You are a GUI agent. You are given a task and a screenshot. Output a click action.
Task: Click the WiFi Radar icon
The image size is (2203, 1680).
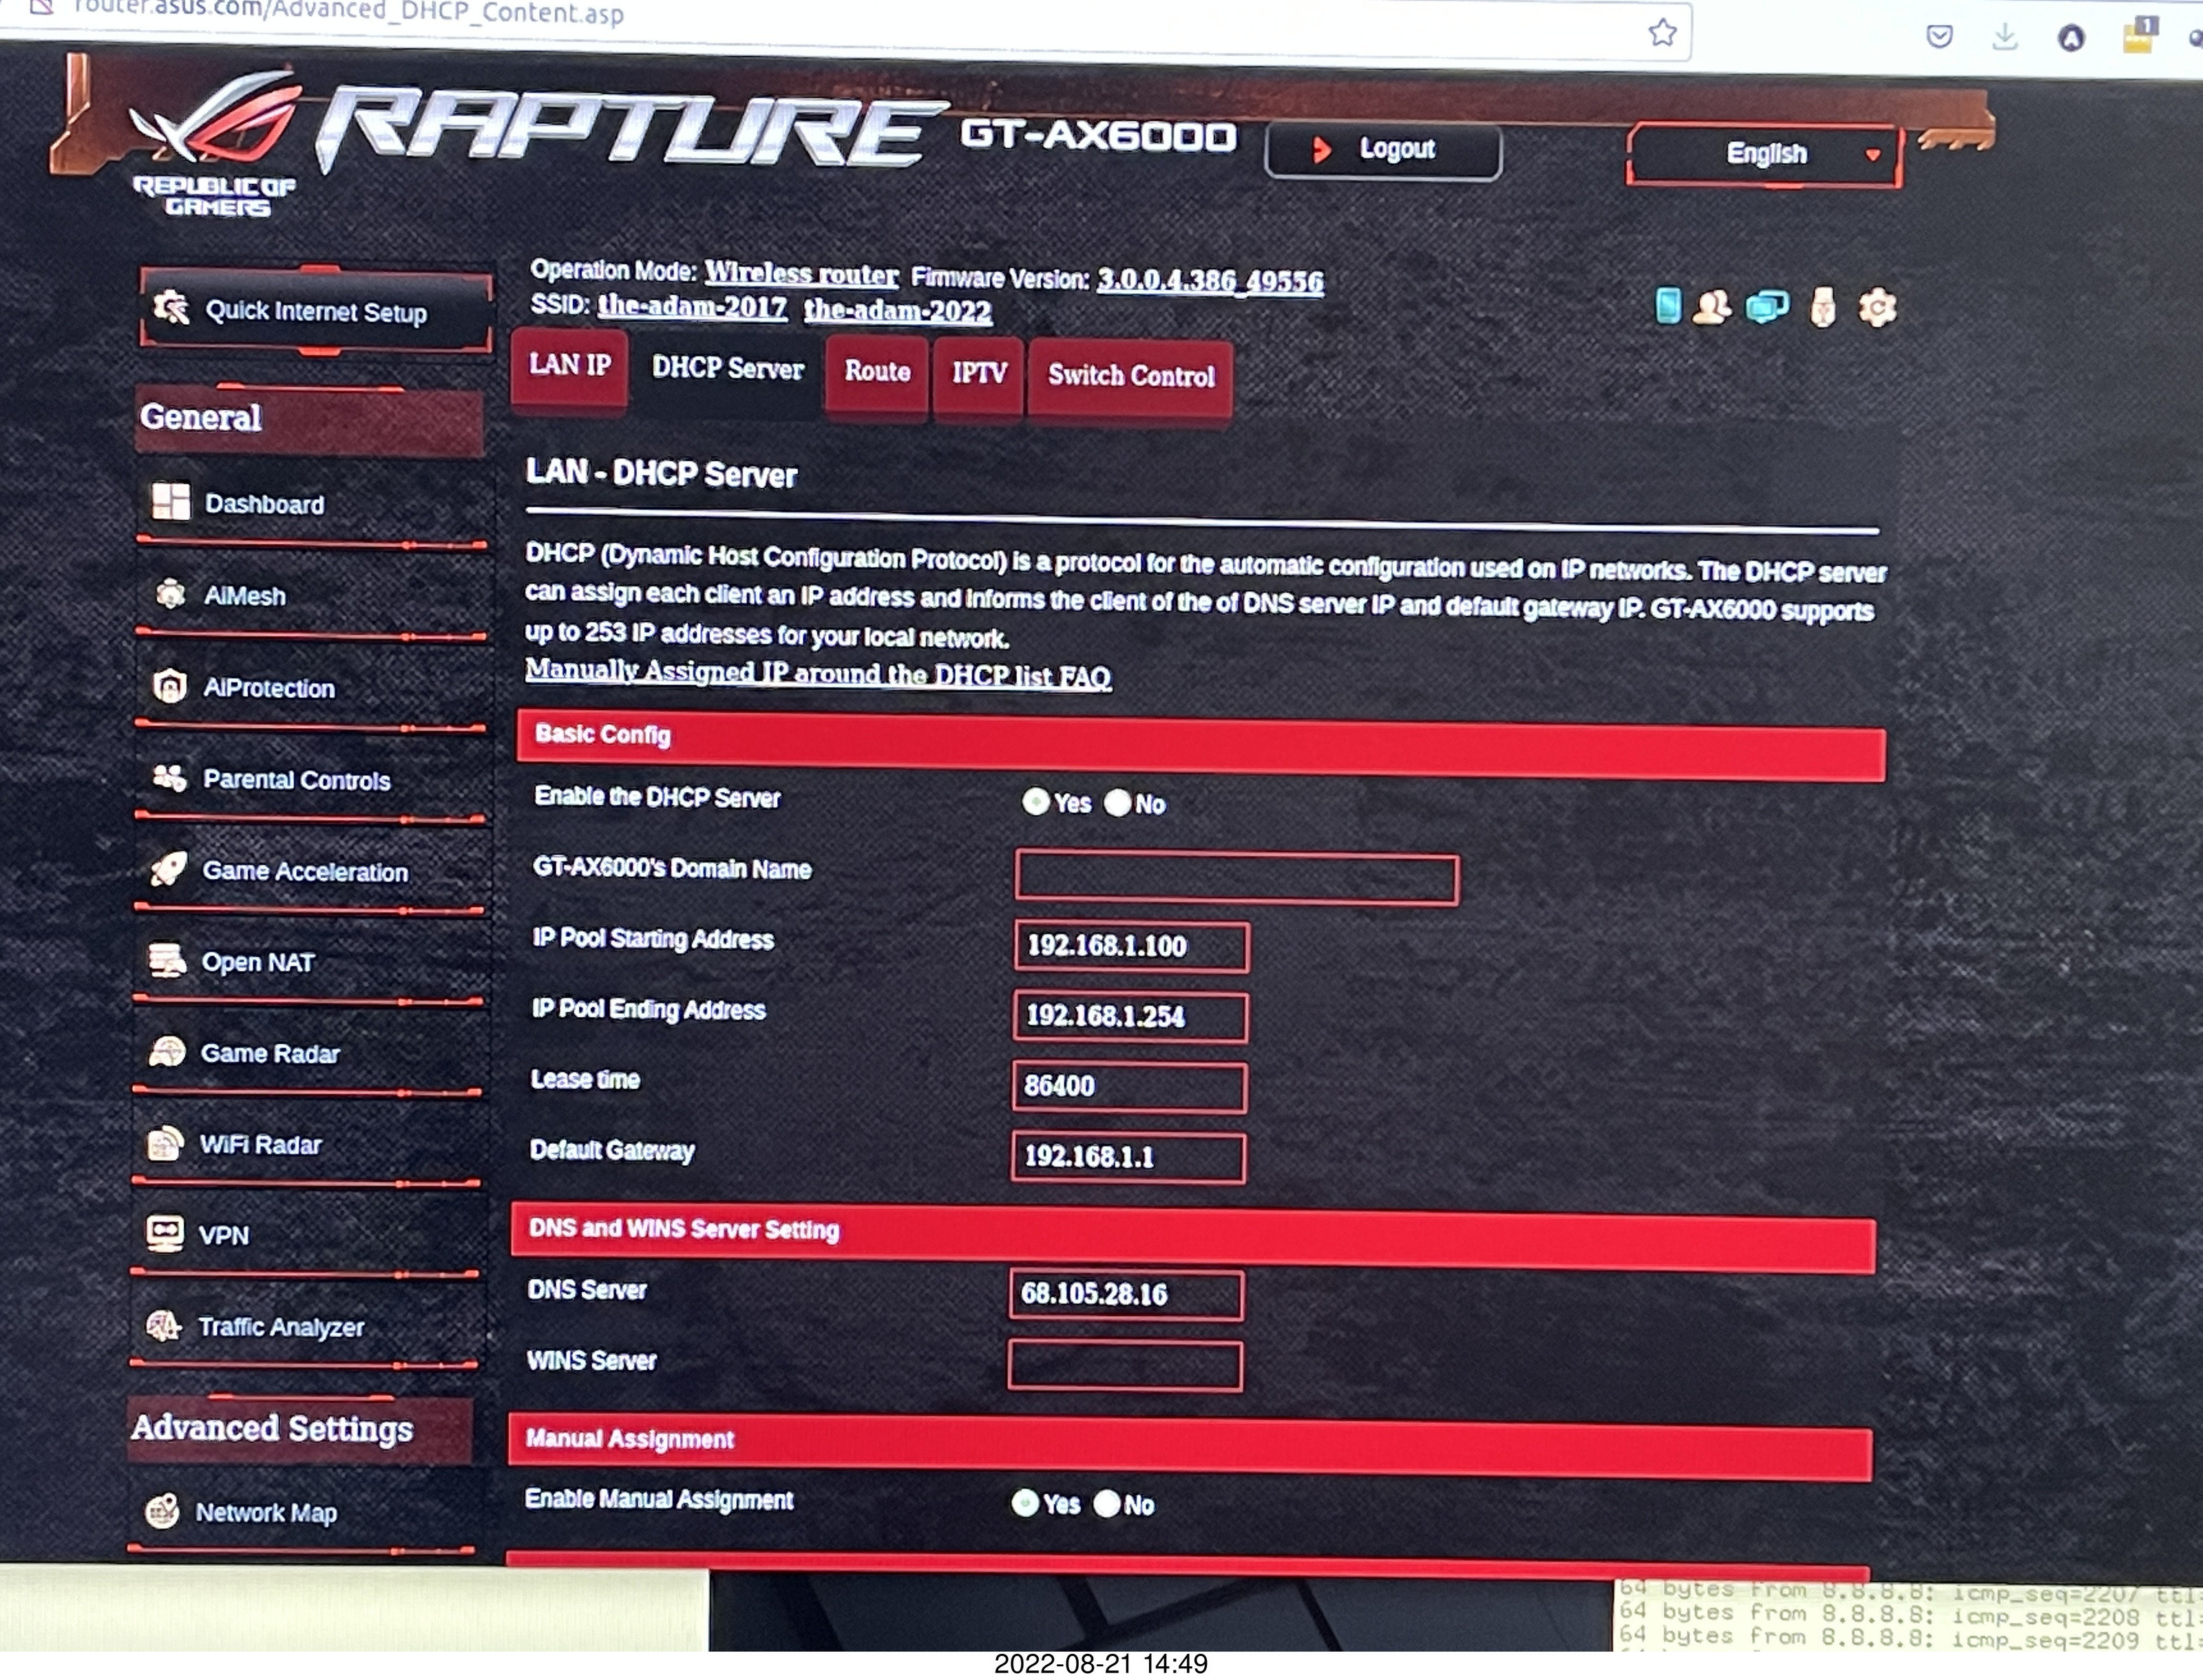tap(165, 1143)
